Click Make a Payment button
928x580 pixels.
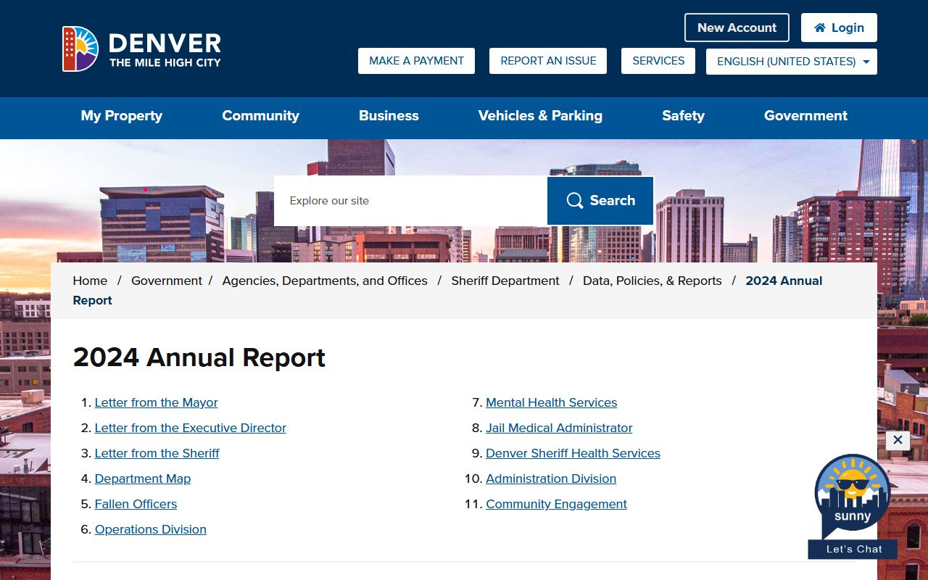[416, 61]
